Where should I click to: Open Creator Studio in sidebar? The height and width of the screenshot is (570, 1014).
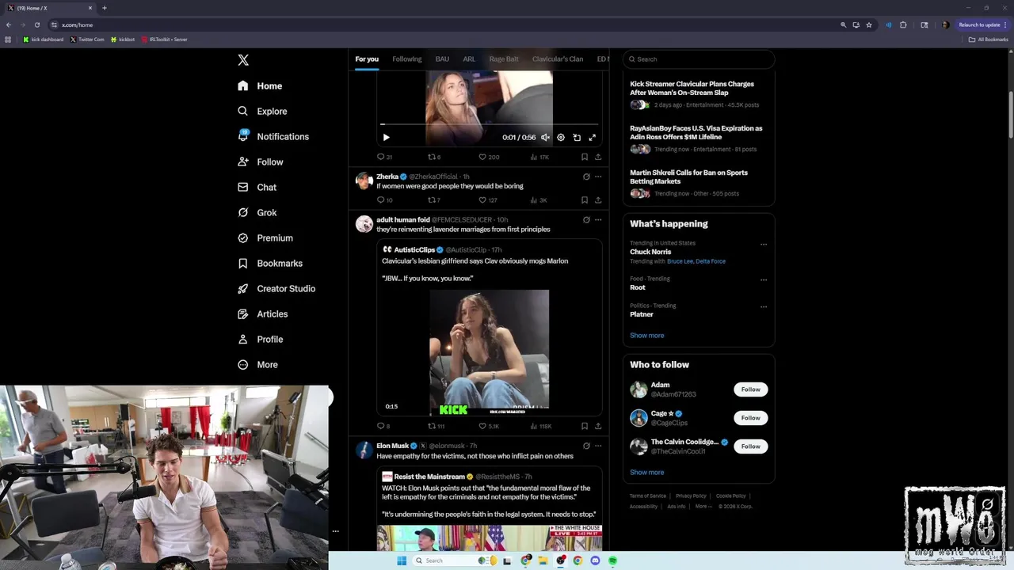(x=276, y=288)
